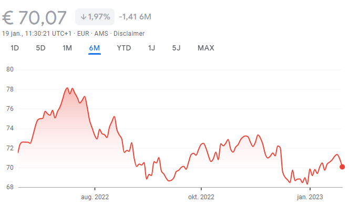Open the 1M chart range
Image resolution: width=349 pixels, height=205 pixels.
pos(67,48)
